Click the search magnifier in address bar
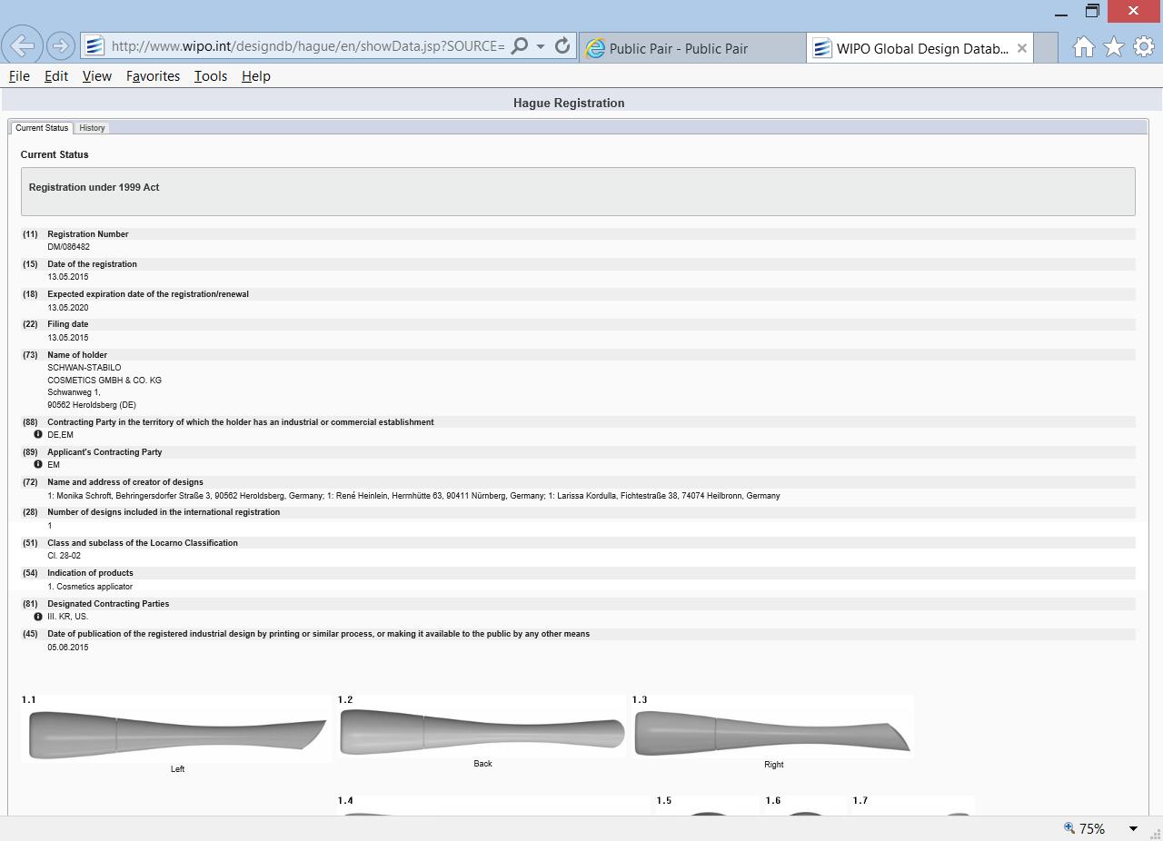 click(x=520, y=45)
